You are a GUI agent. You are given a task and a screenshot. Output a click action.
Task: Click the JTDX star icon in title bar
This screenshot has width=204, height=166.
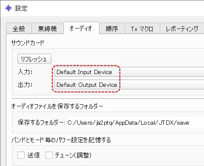[x=8, y=8]
